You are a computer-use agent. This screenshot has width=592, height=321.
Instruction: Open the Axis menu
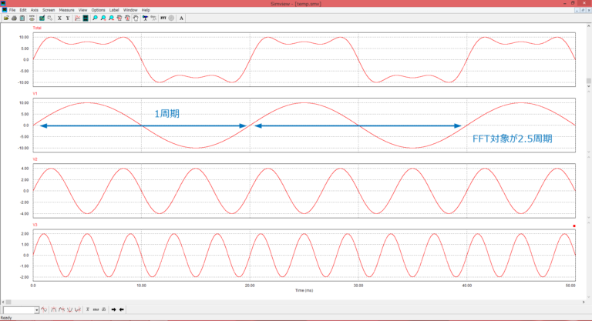[x=35, y=10]
